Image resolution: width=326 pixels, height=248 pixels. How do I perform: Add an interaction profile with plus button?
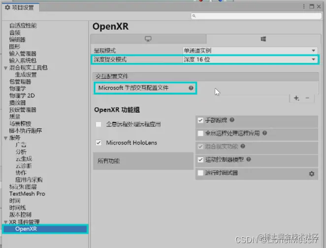click(296, 98)
